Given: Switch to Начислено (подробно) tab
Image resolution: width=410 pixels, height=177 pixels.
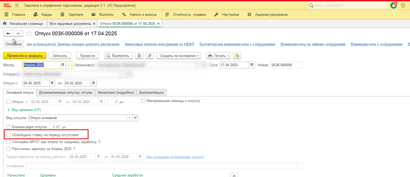Looking at the screenshot, I should coord(115,92).
